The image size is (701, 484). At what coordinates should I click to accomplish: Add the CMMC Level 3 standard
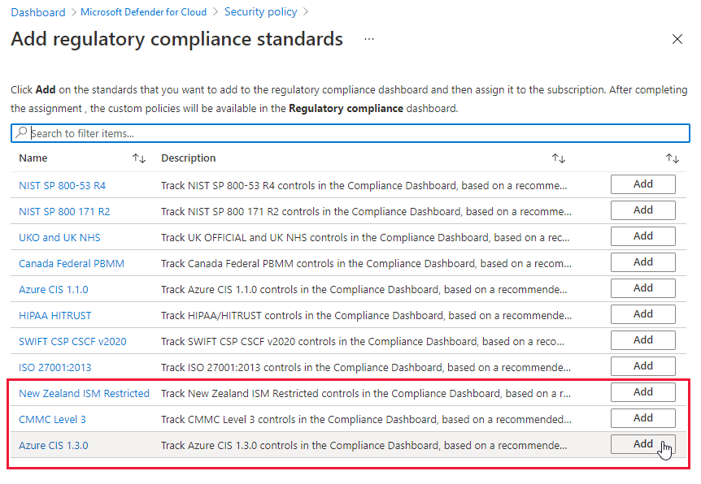(643, 418)
